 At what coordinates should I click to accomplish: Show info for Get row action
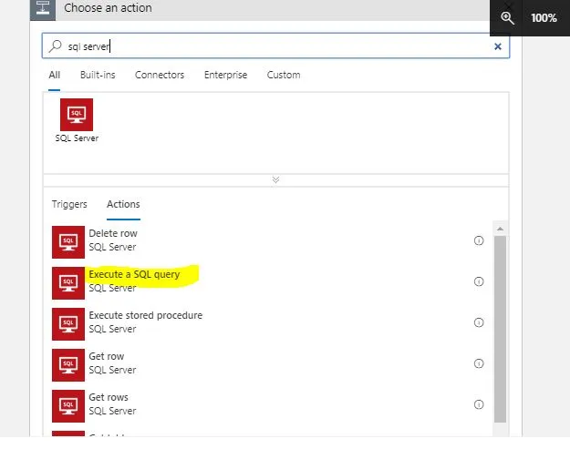pyautogui.click(x=479, y=363)
